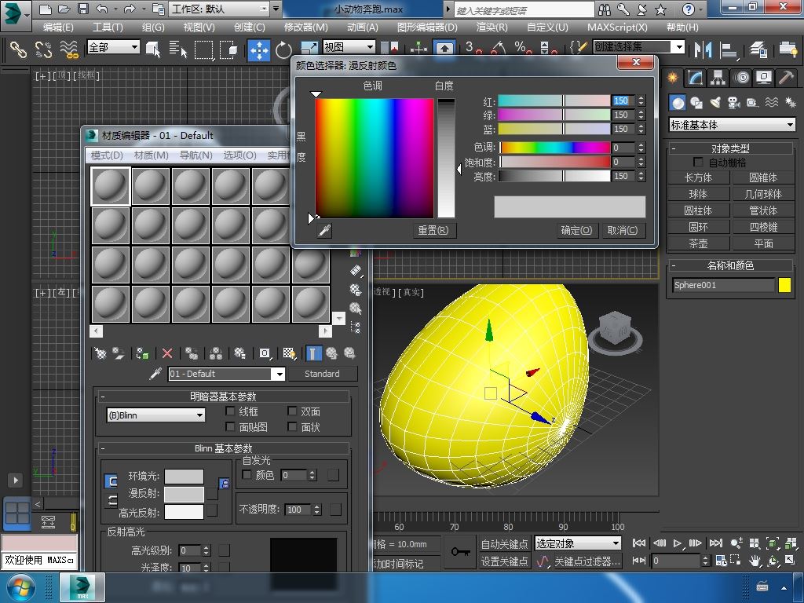Toggle 设置关键点 set key mode
This screenshot has width=804, height=603.
[x=505, y=561]
